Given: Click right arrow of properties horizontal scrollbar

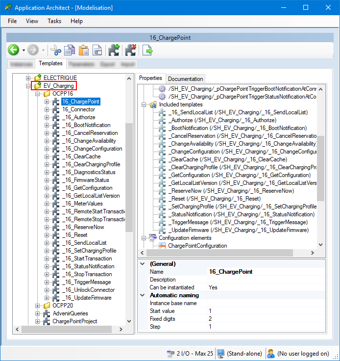Looking at the screenshot, I should pos(312,253).
